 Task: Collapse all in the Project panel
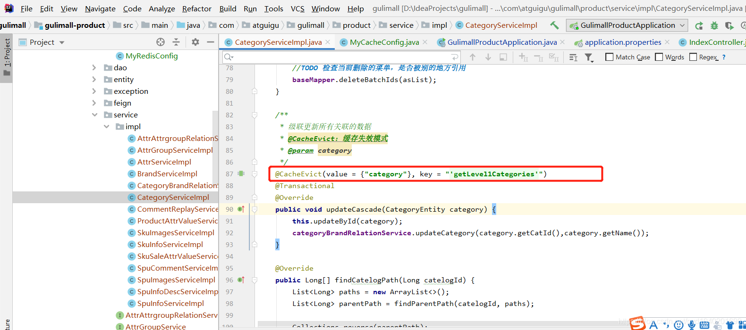pyautogui.click(x=176, y=42)
